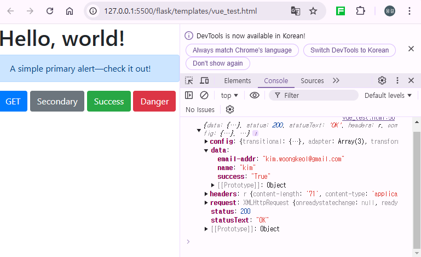Image resolution: width=421 pixels, height=257 pixels.
Task: Click the address bar URL
Action: pos(181,11)
